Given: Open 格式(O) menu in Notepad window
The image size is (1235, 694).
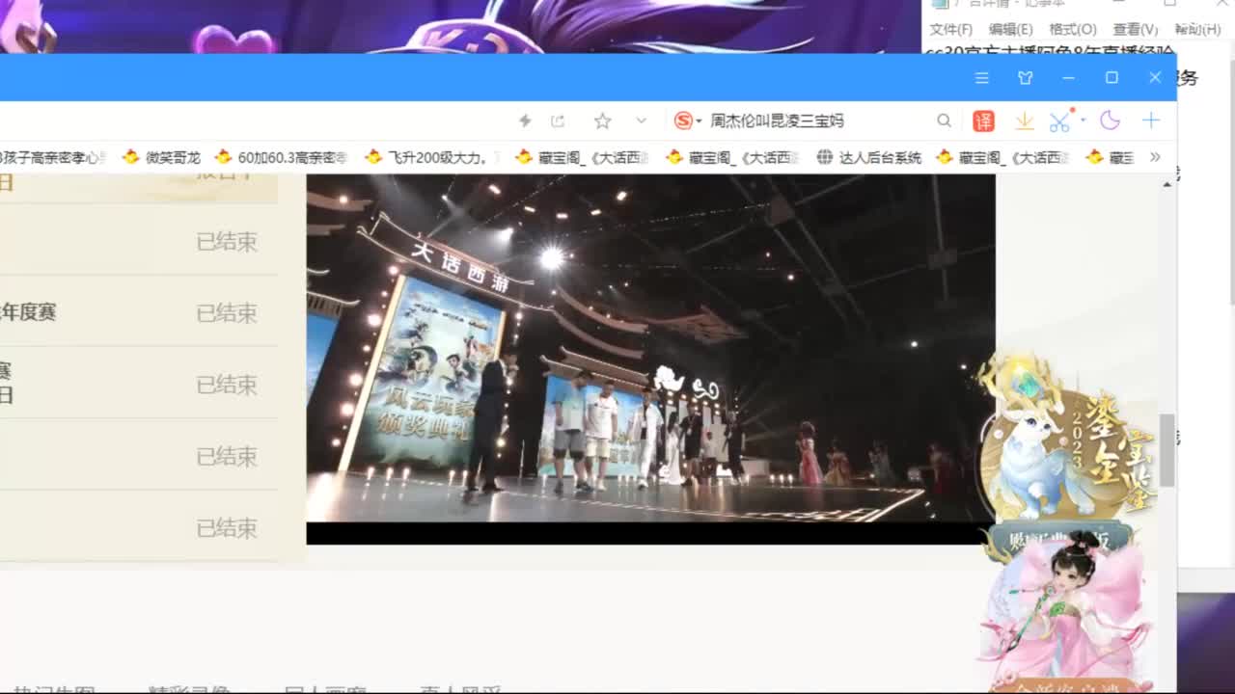Looking at the screenshot, I should (x=1073, y=30).
